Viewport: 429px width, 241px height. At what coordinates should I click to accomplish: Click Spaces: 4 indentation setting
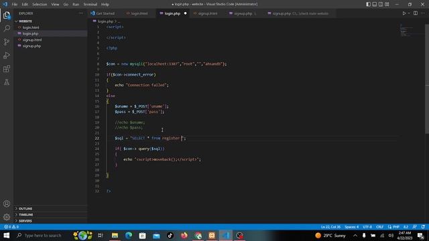[351, 227]
